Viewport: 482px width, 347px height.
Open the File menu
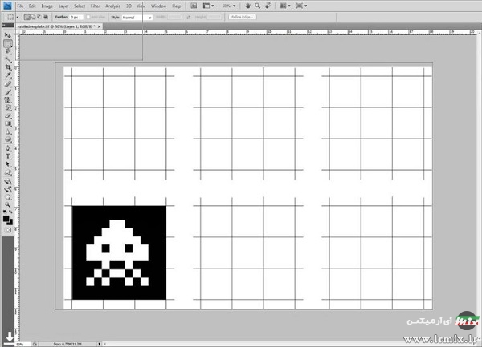[20, 6]
